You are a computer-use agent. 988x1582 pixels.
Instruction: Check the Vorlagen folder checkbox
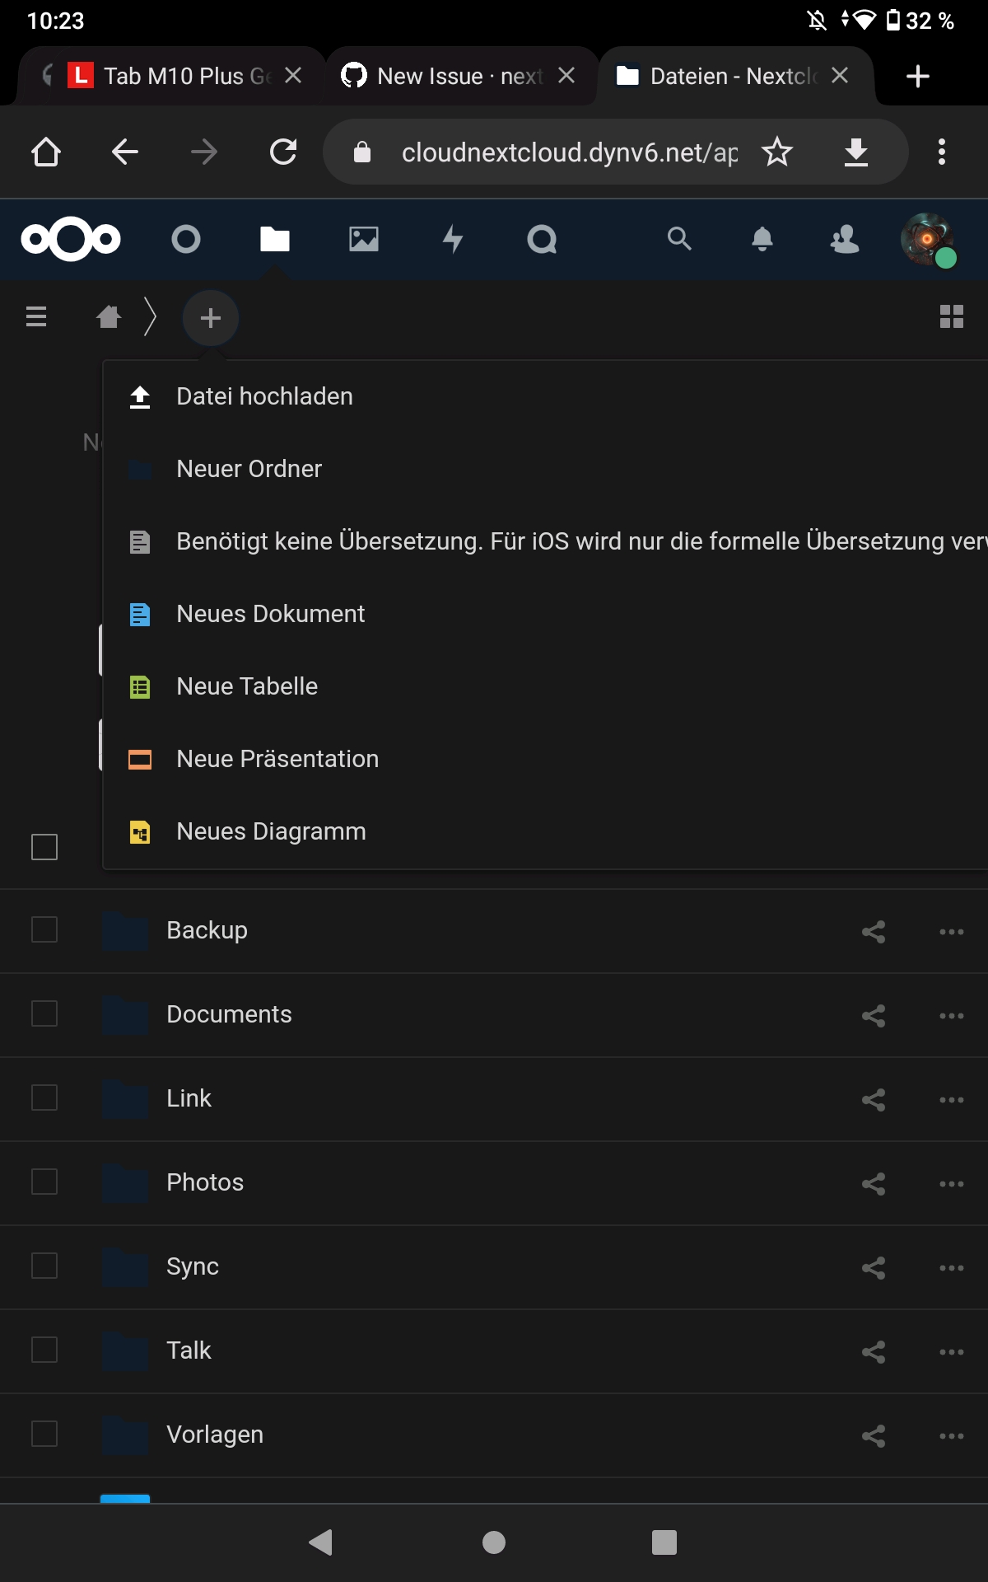(44, 1434)
